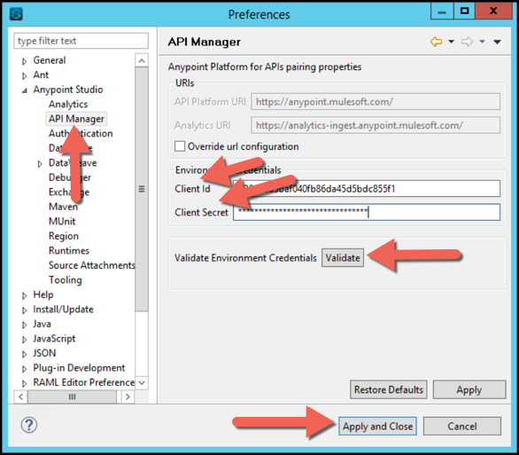Click the help question mark icon
This screenshot has width=519, height=455.
29,425
